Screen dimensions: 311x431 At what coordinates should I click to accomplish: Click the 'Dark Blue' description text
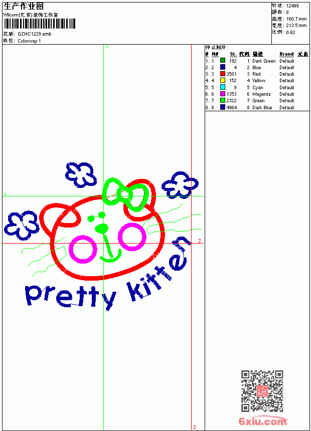(x=262, y=107)
